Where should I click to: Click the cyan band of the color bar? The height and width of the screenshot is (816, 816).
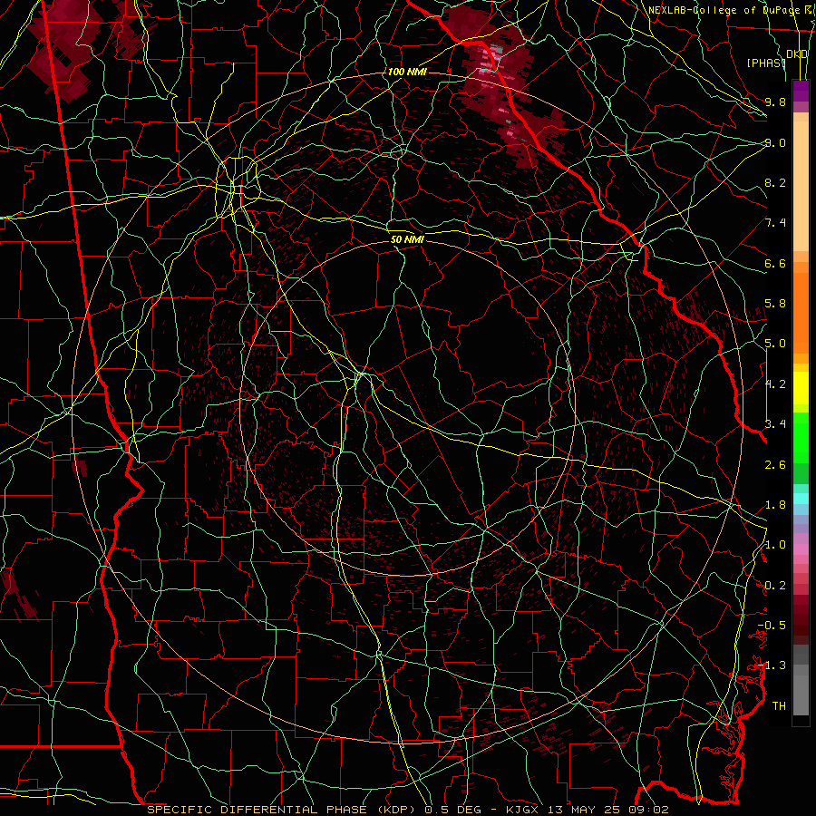[x=801, y=499]
